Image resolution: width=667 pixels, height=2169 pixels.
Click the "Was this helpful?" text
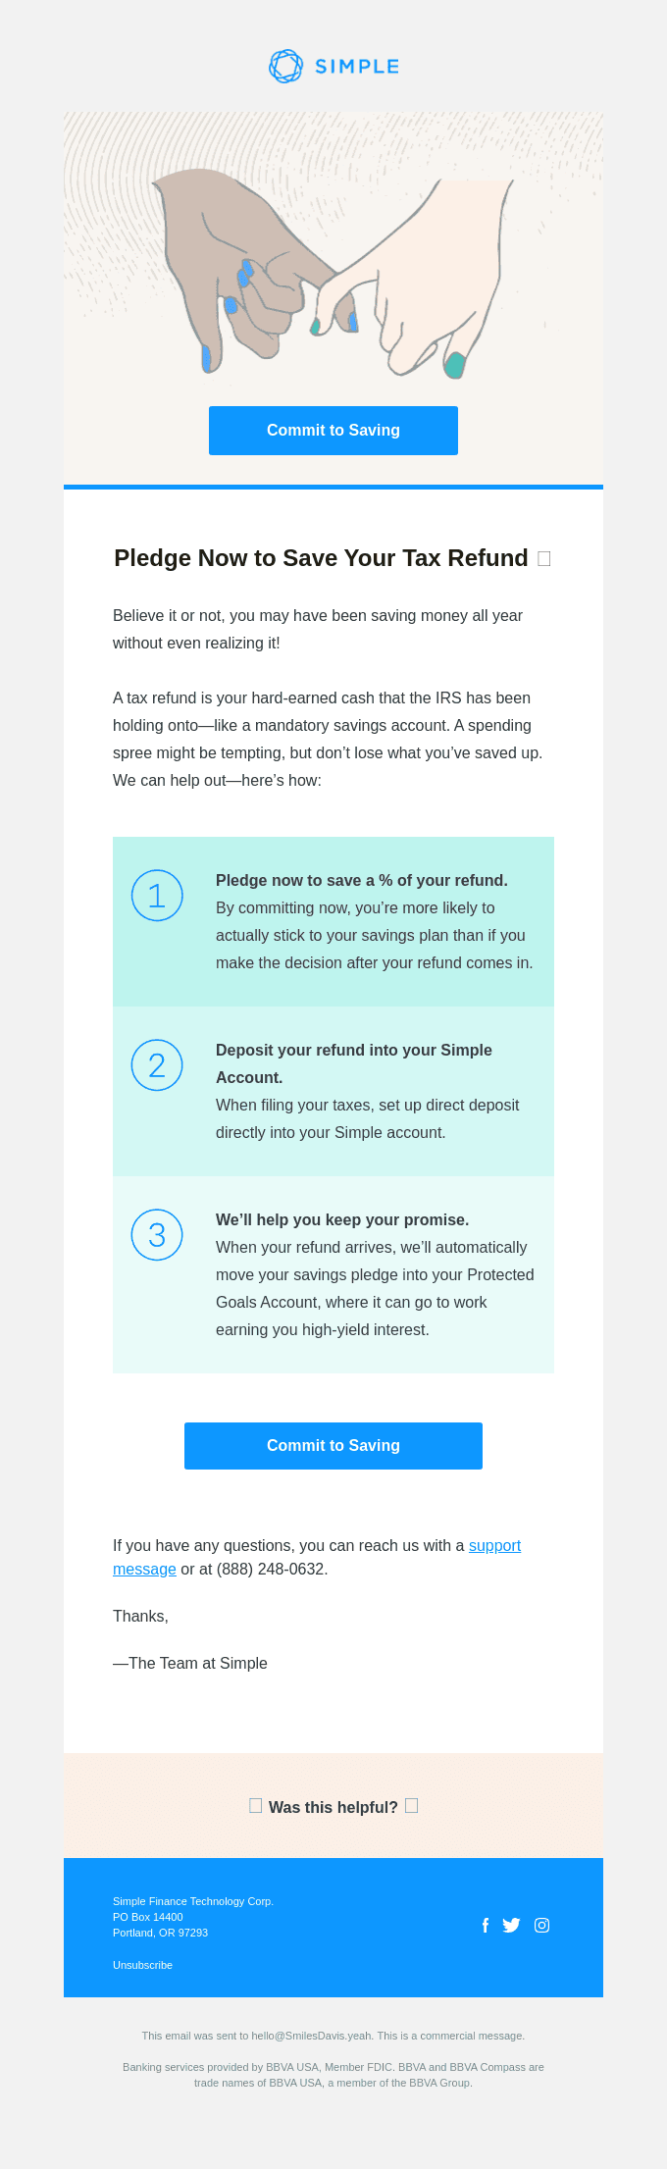point(333,1807)
